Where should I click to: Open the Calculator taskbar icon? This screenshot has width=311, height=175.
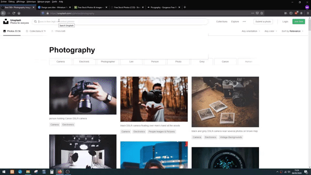point(52,172)
